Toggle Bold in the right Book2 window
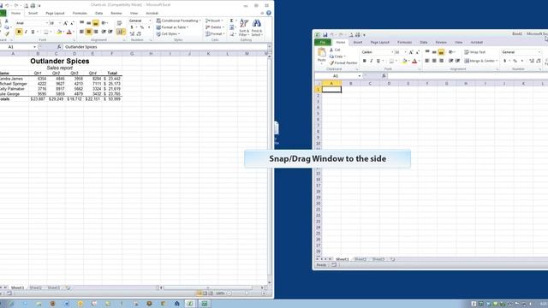 tap(364, 61)
